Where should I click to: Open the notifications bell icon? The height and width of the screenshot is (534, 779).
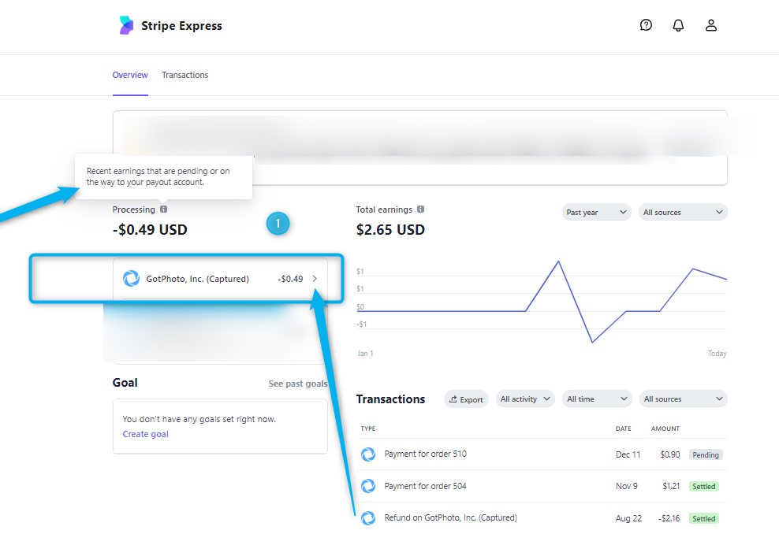tap(678, 25)
